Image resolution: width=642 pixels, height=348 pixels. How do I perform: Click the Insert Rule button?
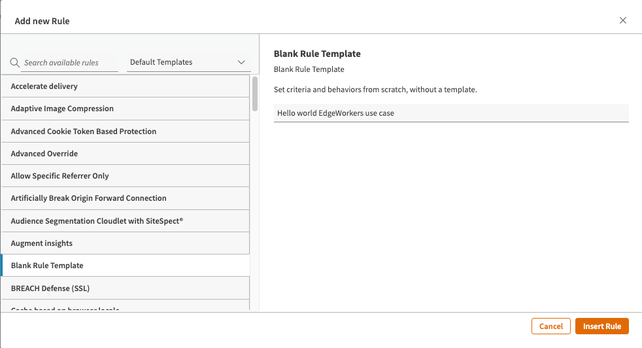[602, 326]
